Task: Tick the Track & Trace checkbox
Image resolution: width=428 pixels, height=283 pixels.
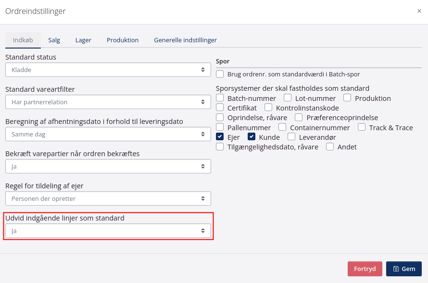Action: (362, 127)
